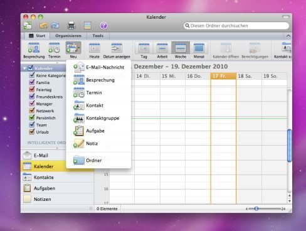
Task: Toggle Netzwerk category checkbox
Action: tap(32, 110)
